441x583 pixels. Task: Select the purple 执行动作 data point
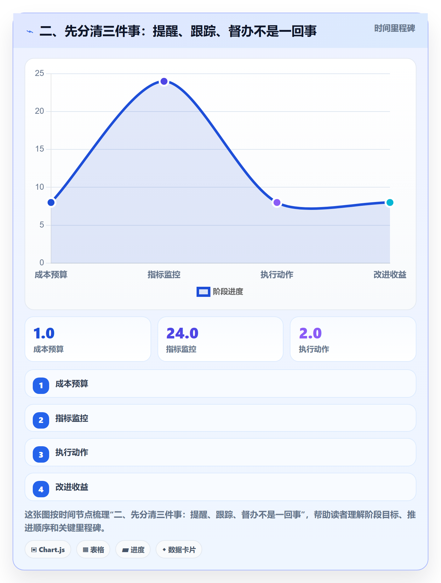point(277,202)
